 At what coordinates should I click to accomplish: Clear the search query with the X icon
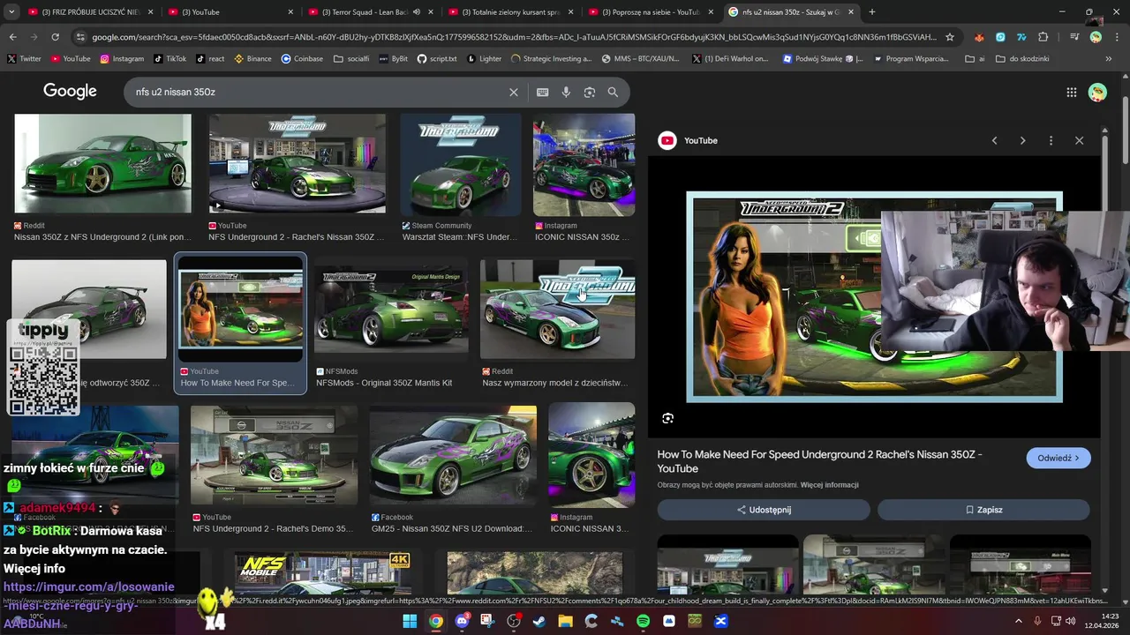point(514,92)
